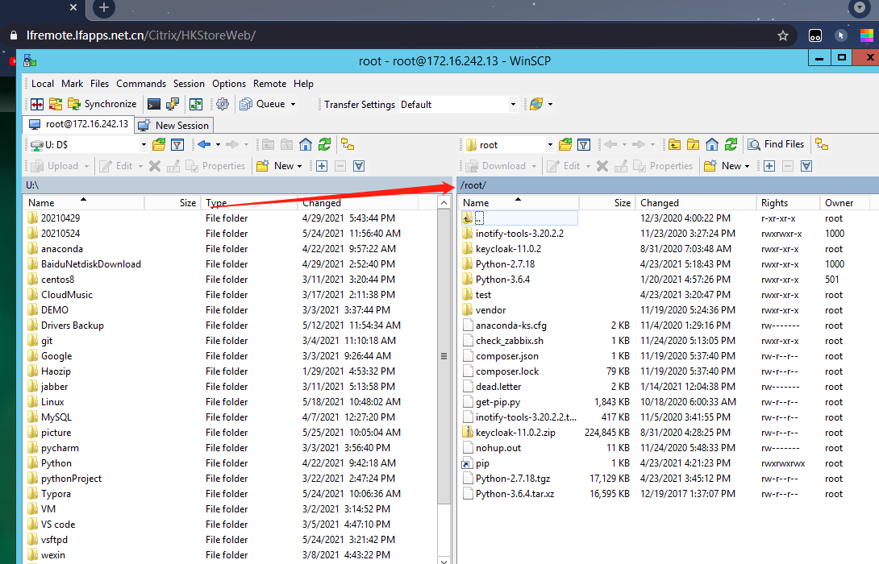Sort local files by Changed column header
The width and height of the screenshot is (879, 564).
tap(357, 203)
